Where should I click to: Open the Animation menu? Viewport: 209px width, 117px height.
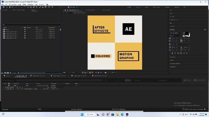pos(30,4)
